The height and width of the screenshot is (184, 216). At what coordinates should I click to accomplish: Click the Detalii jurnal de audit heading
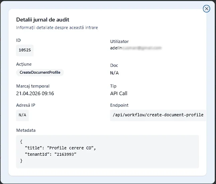[x=43, y=20]
